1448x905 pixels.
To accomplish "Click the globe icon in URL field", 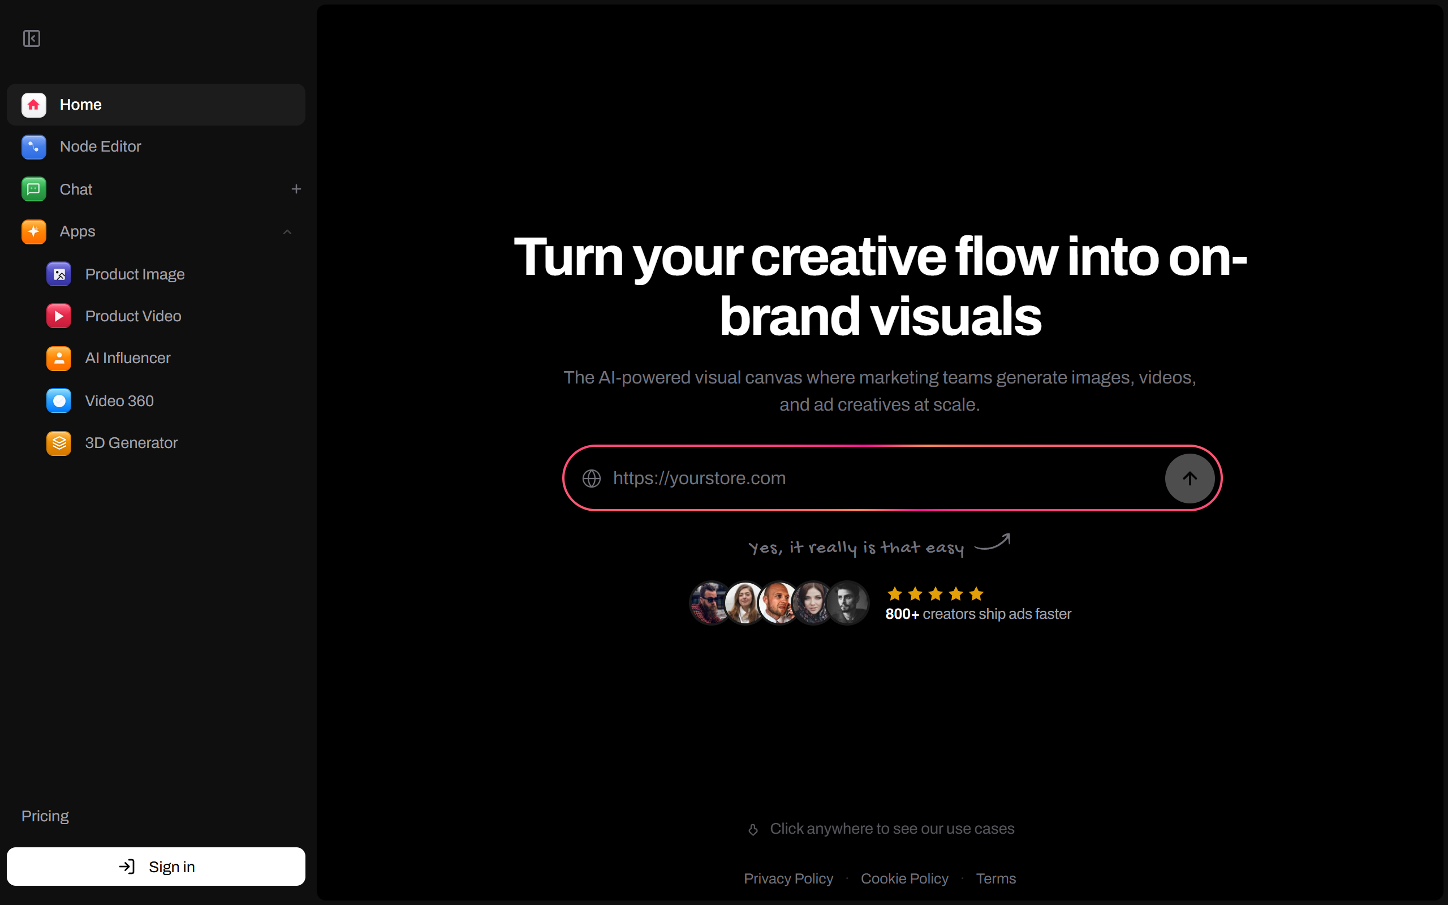I will pos(592,479).
